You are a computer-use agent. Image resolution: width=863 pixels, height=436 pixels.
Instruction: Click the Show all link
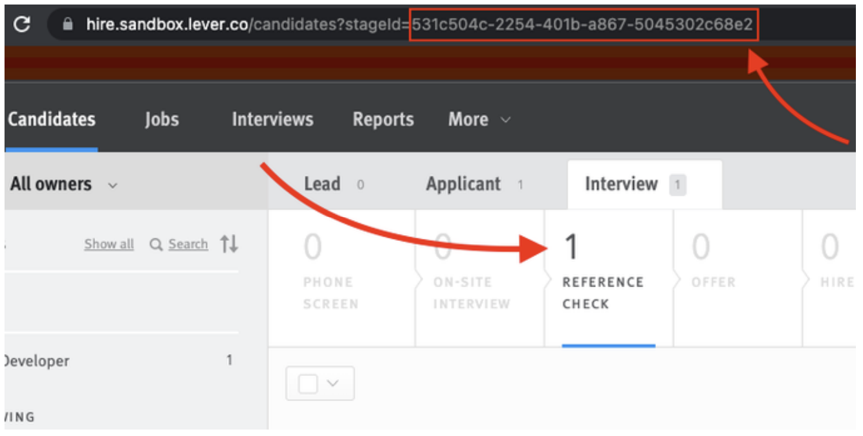(107, 244)
